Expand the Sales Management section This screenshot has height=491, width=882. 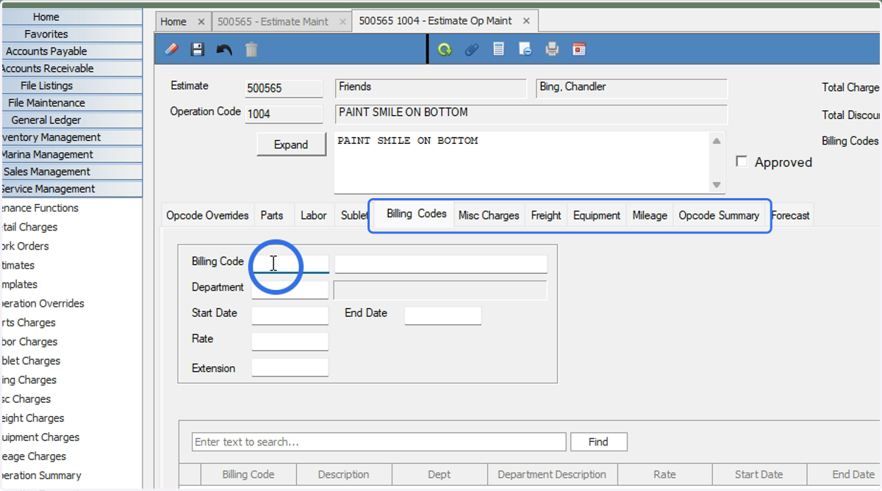click(71, 172)
